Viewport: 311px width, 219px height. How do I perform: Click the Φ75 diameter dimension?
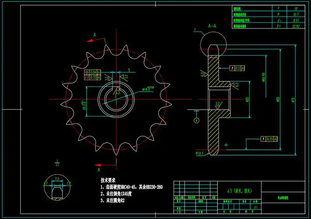coord(293,100)
